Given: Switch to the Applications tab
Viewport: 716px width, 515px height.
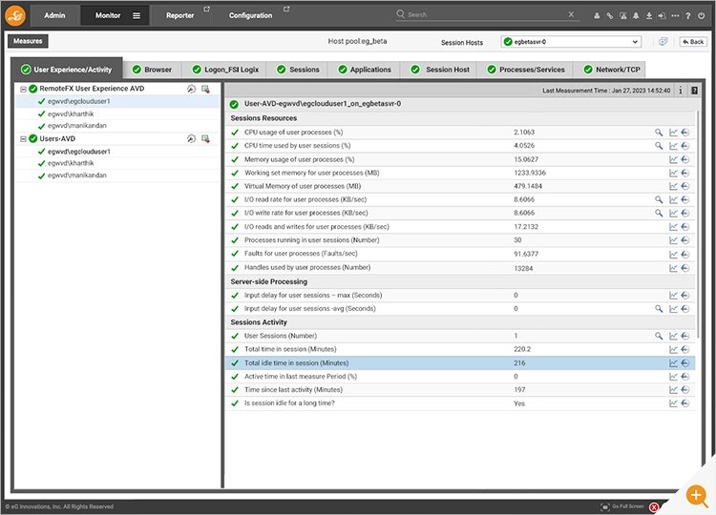Looking at the screenshot, I should point(365,70).
